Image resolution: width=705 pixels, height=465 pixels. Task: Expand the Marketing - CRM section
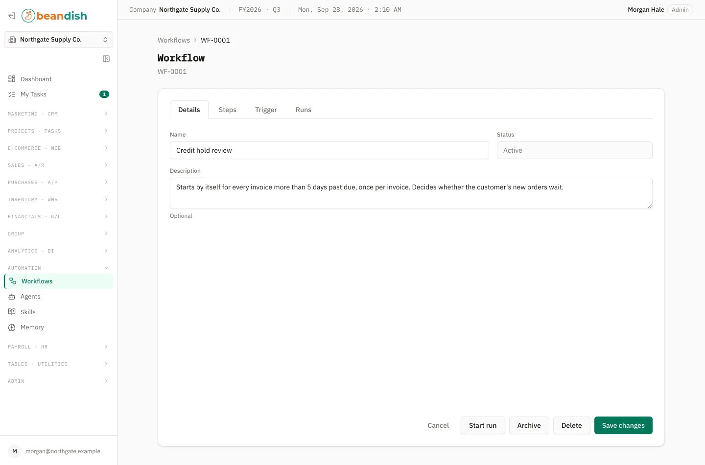click(58, 114)
